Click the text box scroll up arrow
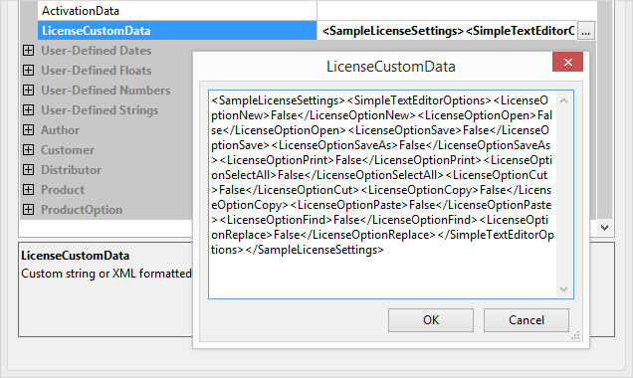Viewport: 633px width, 378px height. (564, 100)
